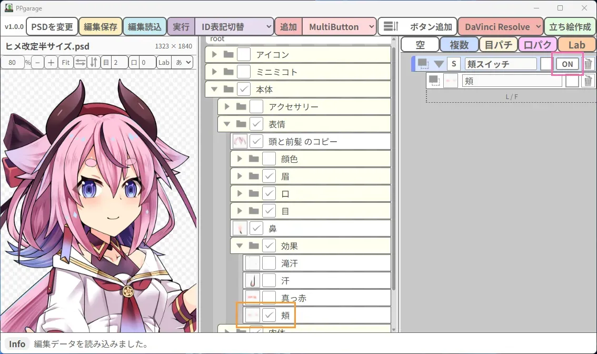This screenshot has width=597, height=354.
Task: Open the ID表記切替 dropdown
Action: (x=234, y=27)
